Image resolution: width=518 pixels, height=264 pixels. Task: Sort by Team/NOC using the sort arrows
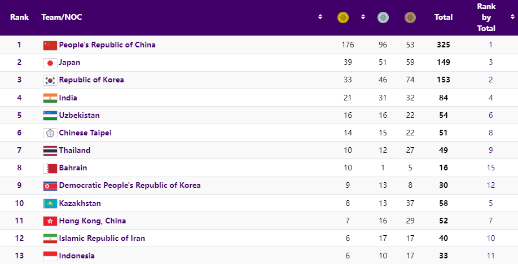tap(320, 17)
